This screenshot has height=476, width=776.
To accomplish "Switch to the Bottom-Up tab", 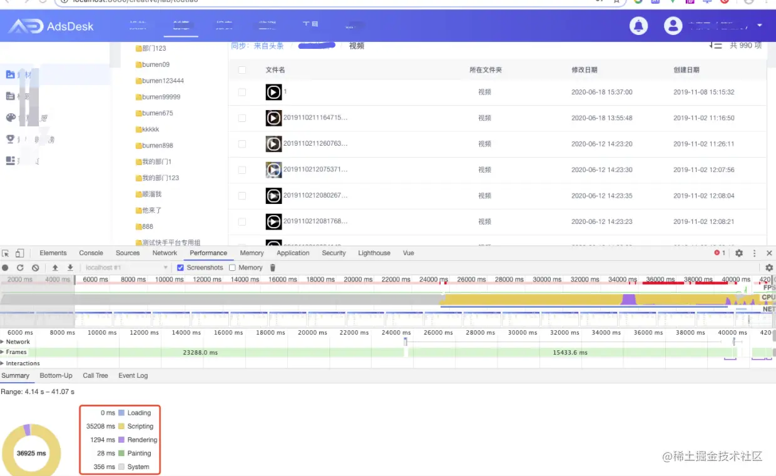I will click(x=56, y=376).
